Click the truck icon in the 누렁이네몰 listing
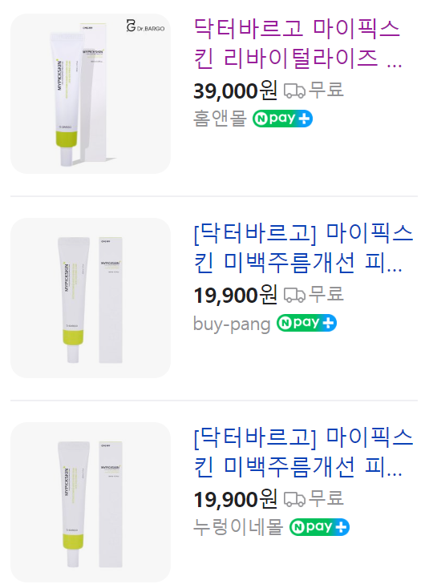 (x=294, y=499)
